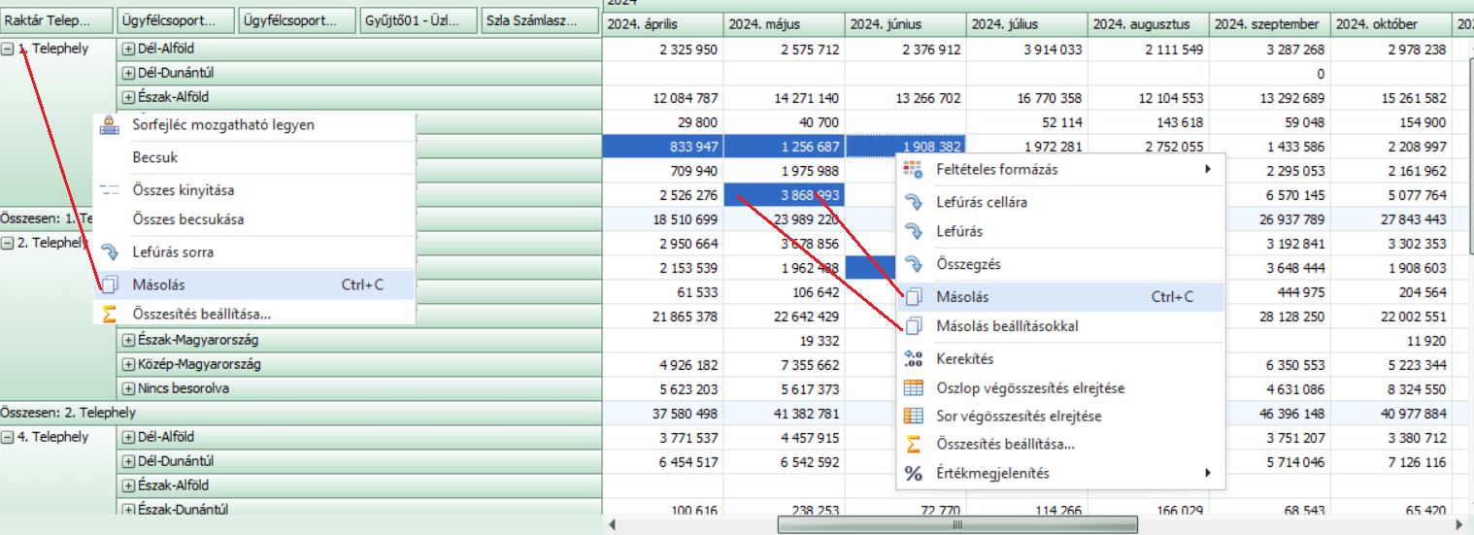Click the Feltételes formázás icon
This screenshot has width=1474, height=535.
[x=914, y=169]
